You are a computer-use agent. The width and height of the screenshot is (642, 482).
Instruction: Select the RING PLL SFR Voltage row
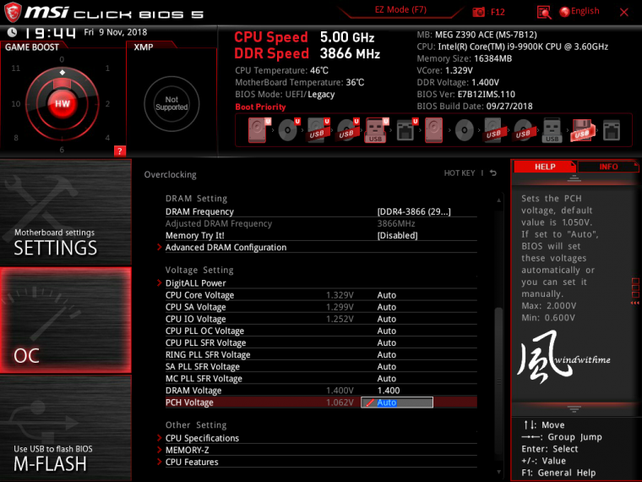tap(321, 354)
